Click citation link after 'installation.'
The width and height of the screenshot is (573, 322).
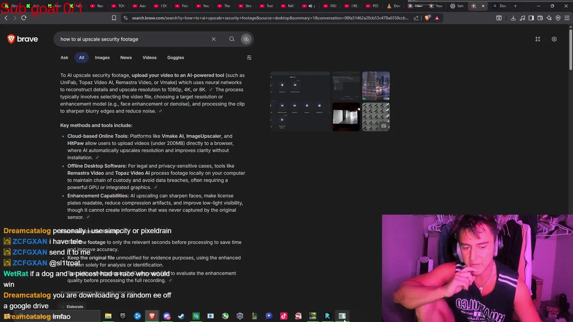pos(97,157)
